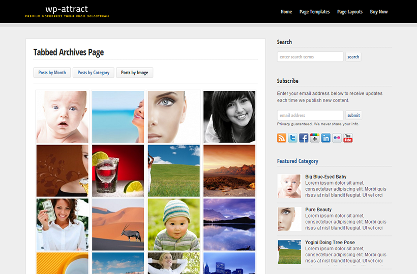This screenshot has width=417, height=274.
Task: Click the YouTube social icon
Action: [x=348, y=138]
